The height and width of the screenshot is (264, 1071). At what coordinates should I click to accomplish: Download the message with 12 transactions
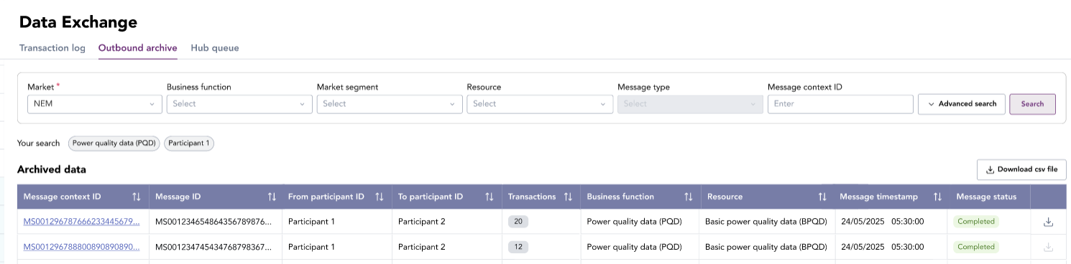point(1048,247)
